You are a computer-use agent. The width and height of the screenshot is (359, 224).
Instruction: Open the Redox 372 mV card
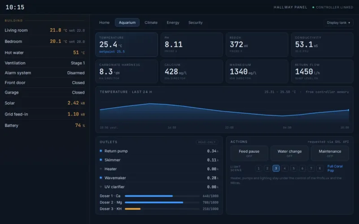point(257,44)
